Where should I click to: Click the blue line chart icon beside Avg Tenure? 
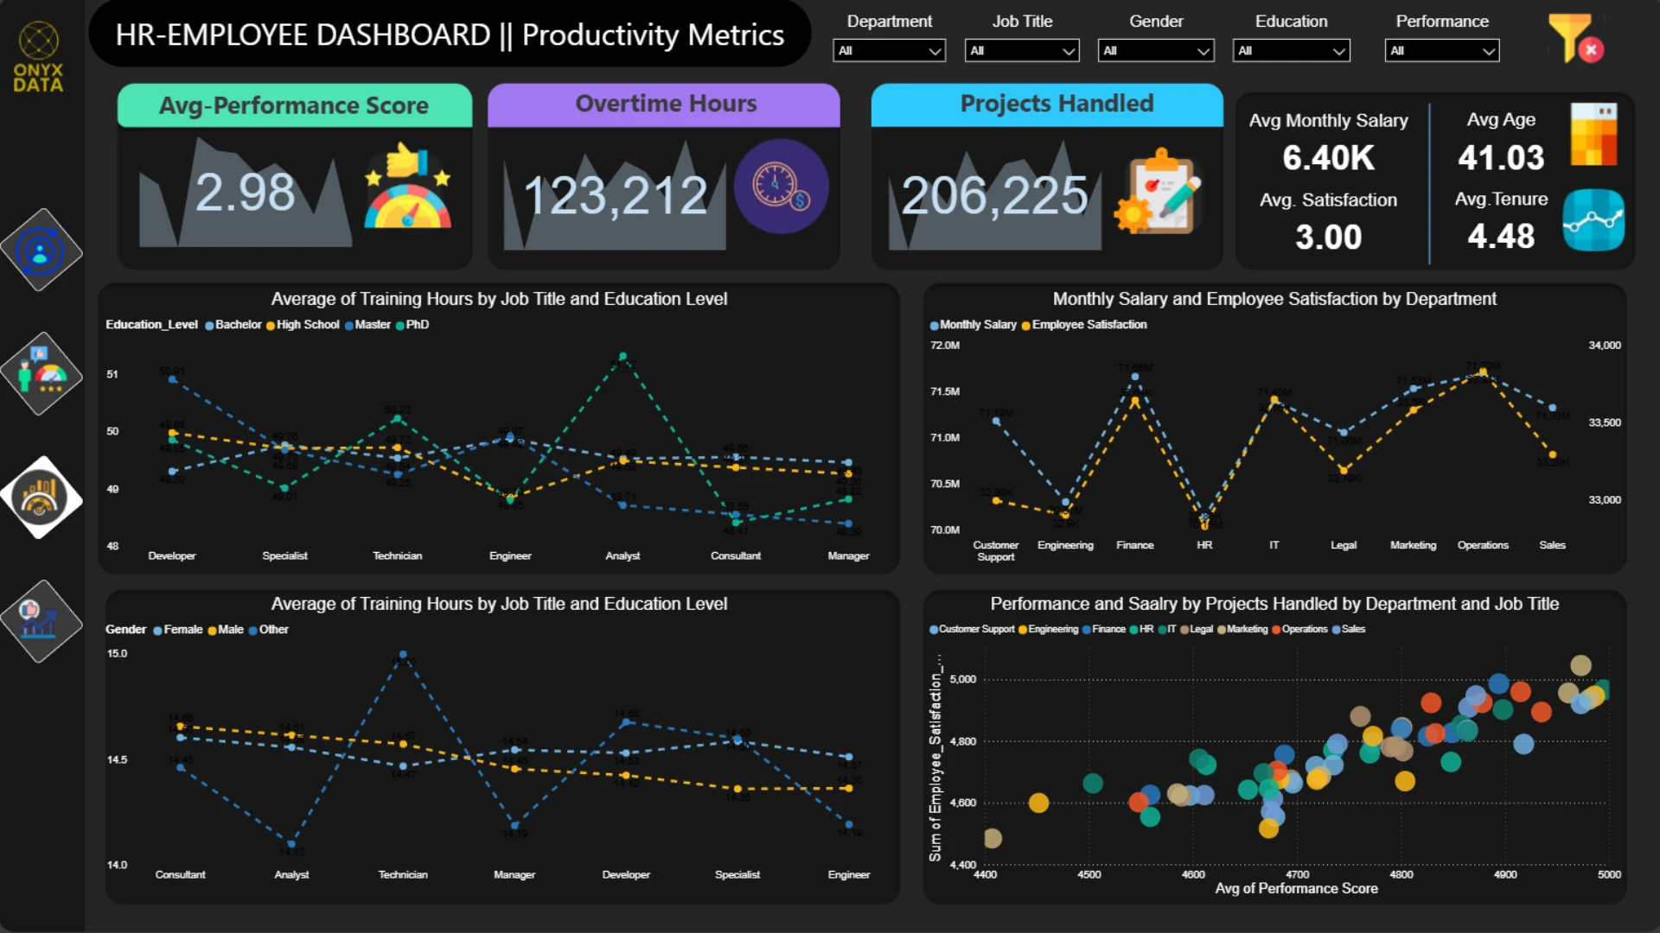click(1593, 220)
